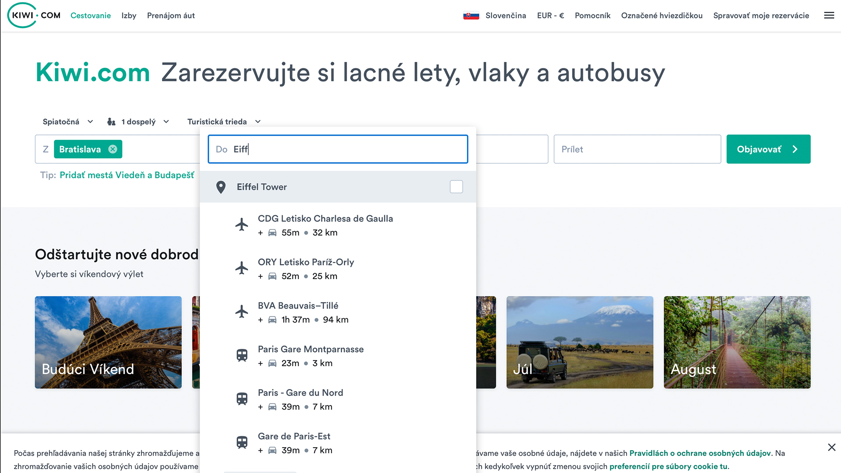This screenshot has height=473, width=841.
Task: Select Paris Gare Montparnasse suggestion
Action: tap(338, 356)
